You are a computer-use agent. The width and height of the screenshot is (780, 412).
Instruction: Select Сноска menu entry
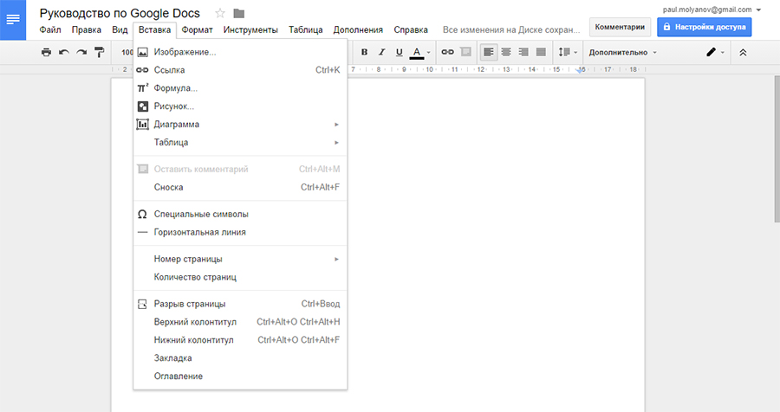(240, 187)
